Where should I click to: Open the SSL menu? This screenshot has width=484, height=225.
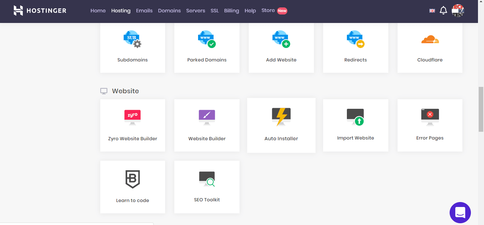click(x=215, y=11)
